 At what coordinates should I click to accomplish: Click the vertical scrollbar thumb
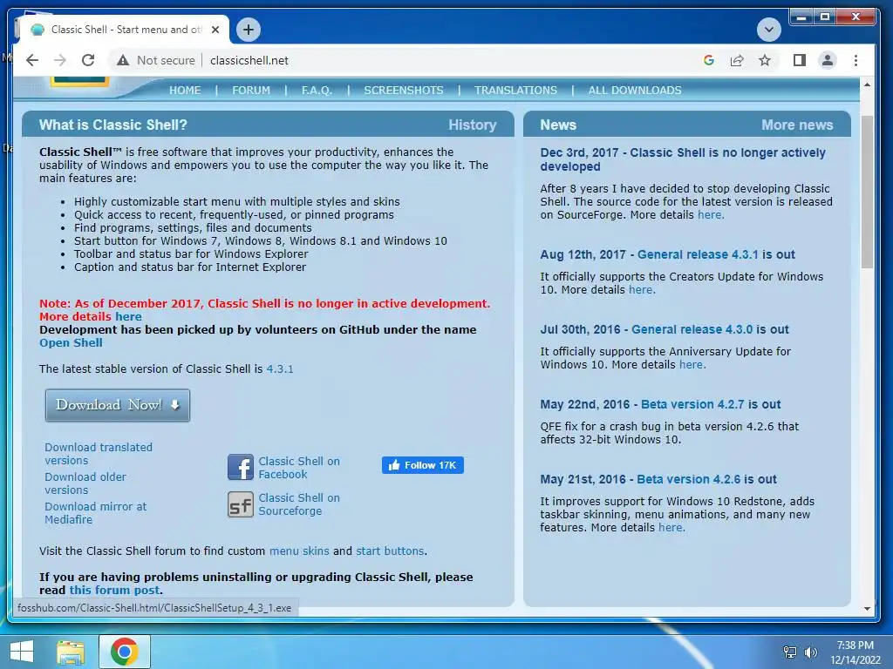pos(867,192)
